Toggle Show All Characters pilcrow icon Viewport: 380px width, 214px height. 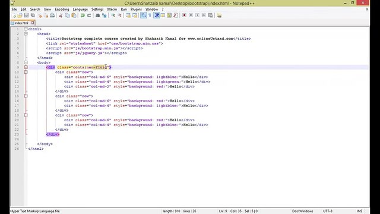[x=150, y=15]
